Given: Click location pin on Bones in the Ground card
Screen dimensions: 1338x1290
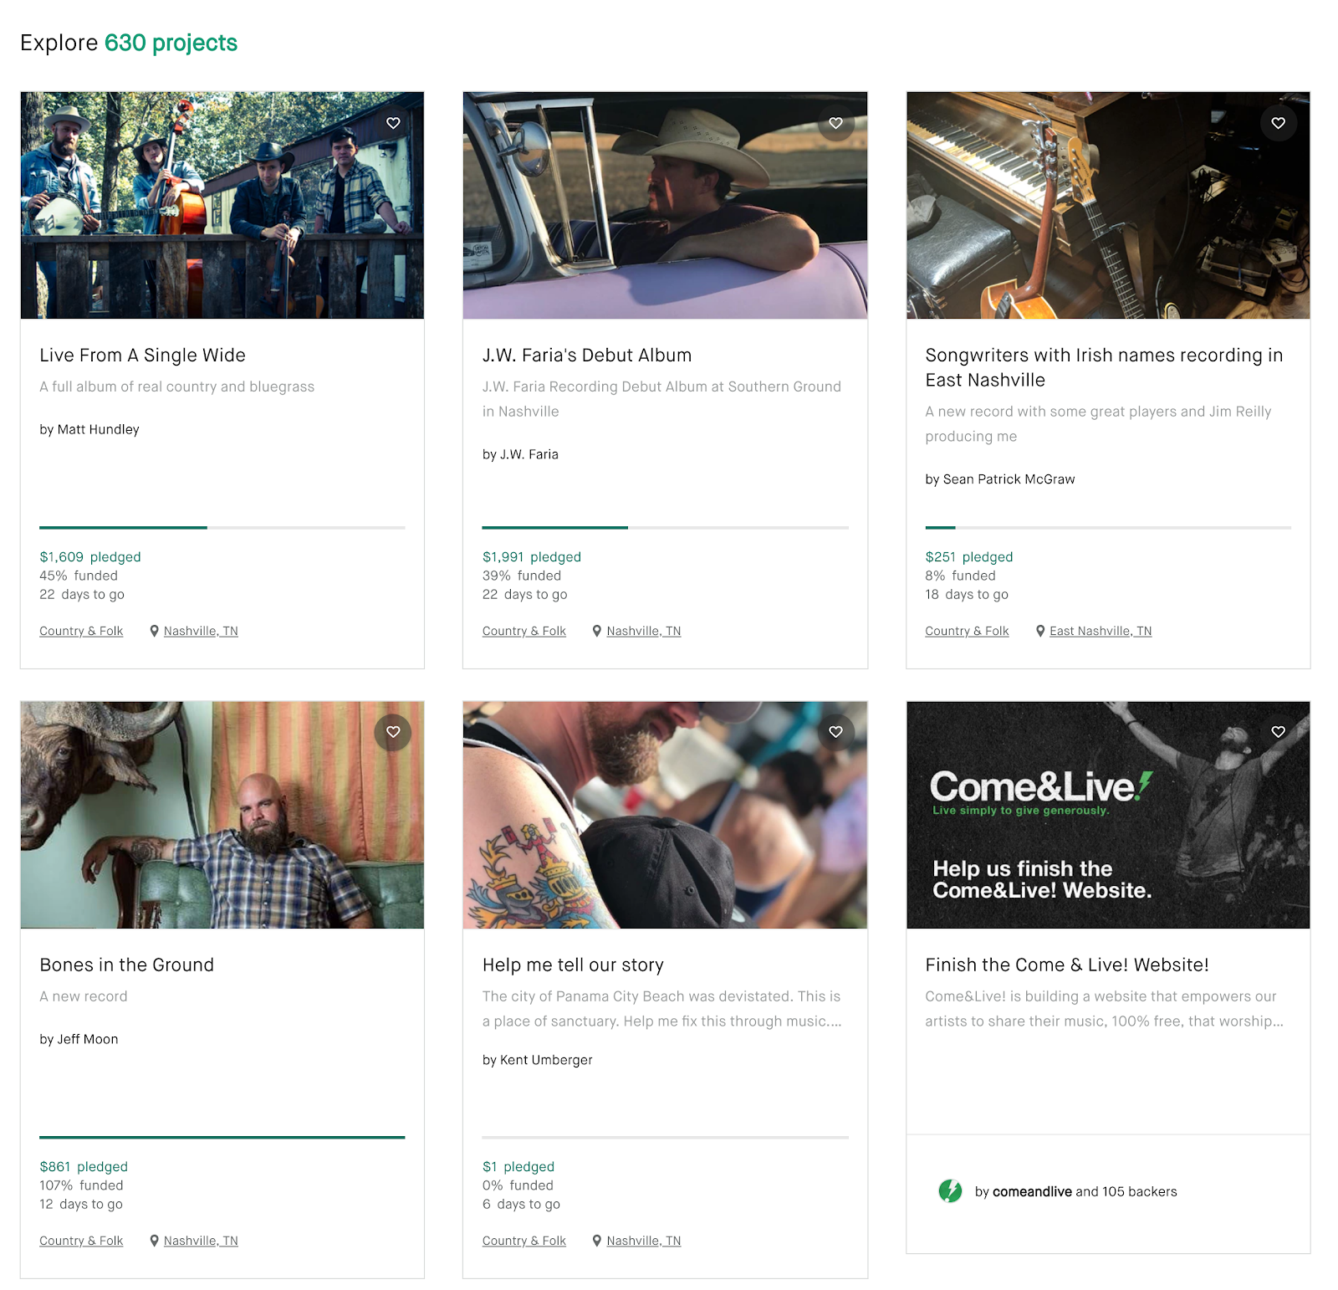Looking at the screenshot, I should coord(154,1241).
